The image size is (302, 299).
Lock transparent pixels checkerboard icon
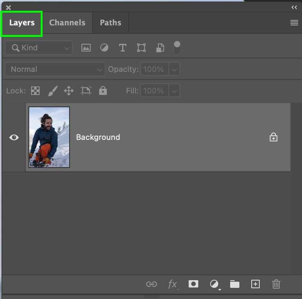coord(35,91)
